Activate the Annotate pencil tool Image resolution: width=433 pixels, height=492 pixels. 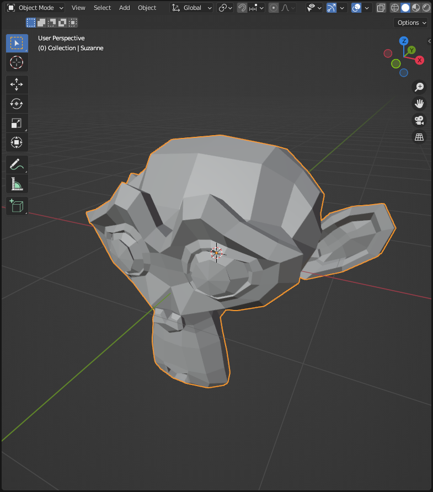(x=17, y=165)
